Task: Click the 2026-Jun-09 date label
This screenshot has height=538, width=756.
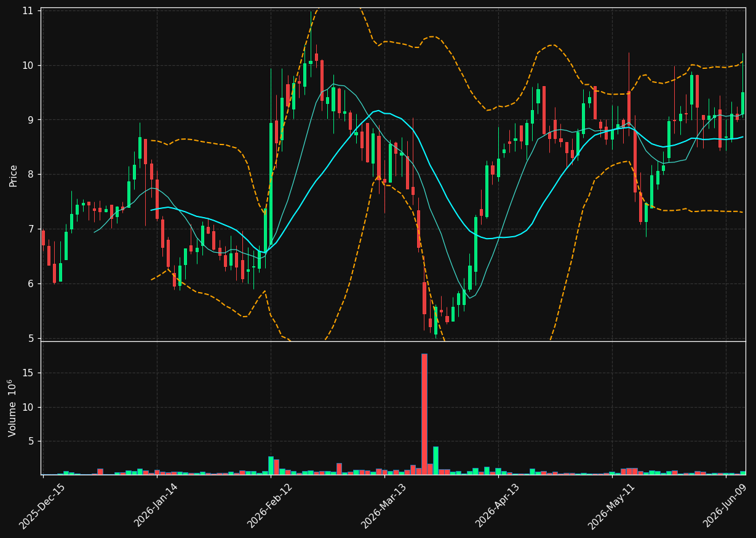Action: tap(726, 506)
